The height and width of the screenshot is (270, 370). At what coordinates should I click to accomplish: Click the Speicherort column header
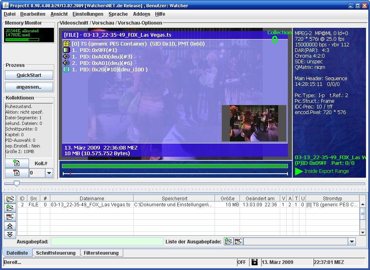point(174,198)
